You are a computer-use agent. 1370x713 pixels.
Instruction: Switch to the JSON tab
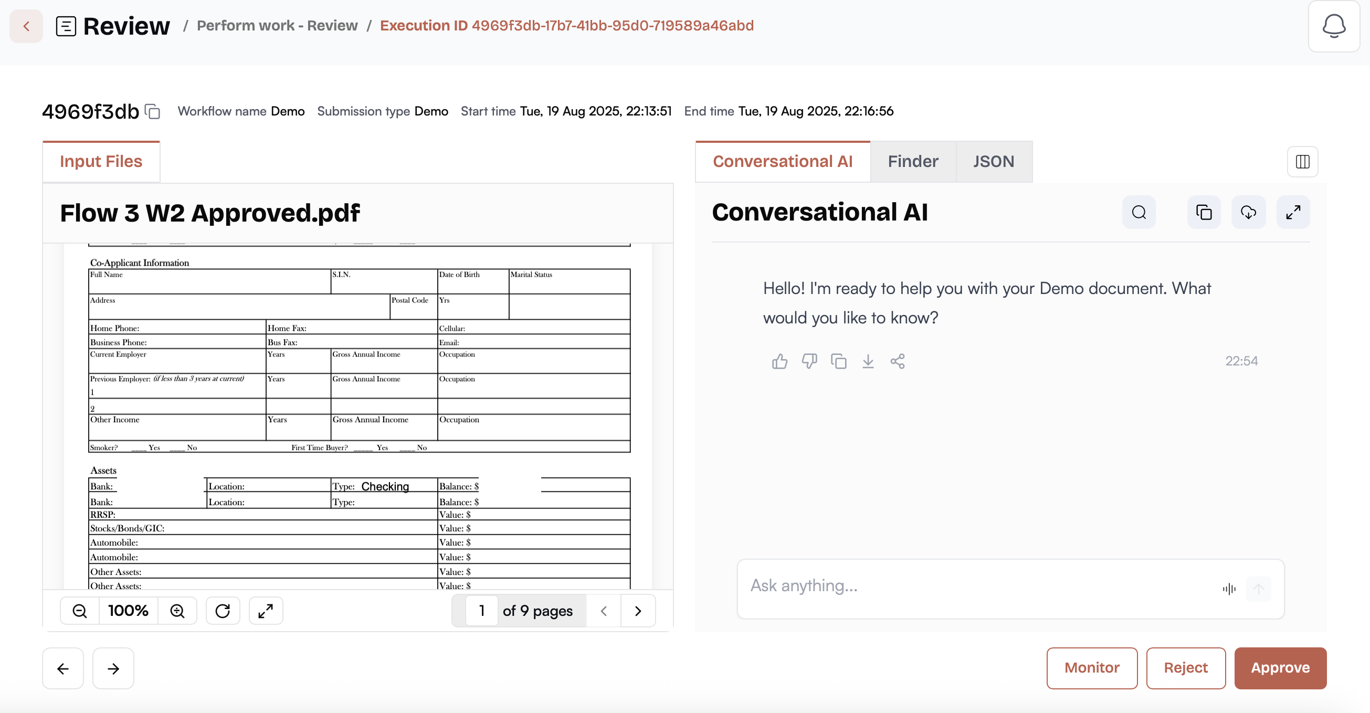click(x=994, y=162)
